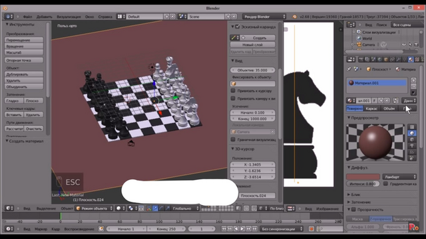426x239 pixels.
Task: Click the Интенсивность 0.800 slider
Action: [x=363, y=183]
